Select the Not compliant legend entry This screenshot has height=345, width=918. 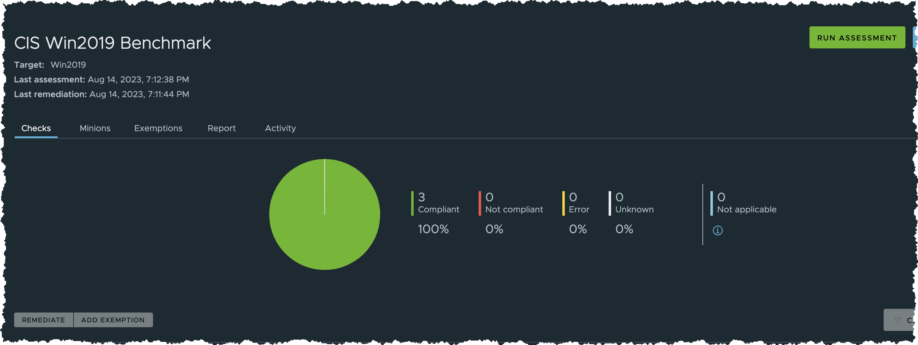(x=511, y=203)
